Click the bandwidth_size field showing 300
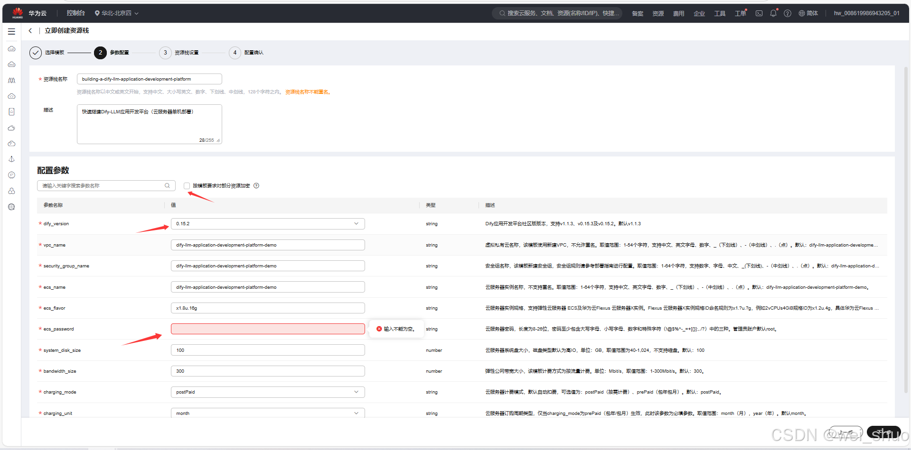The height and width of the screenshot is (450, 911). 268,371
